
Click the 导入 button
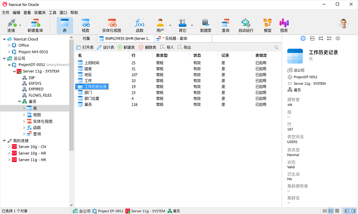click(x=167, y=47)
